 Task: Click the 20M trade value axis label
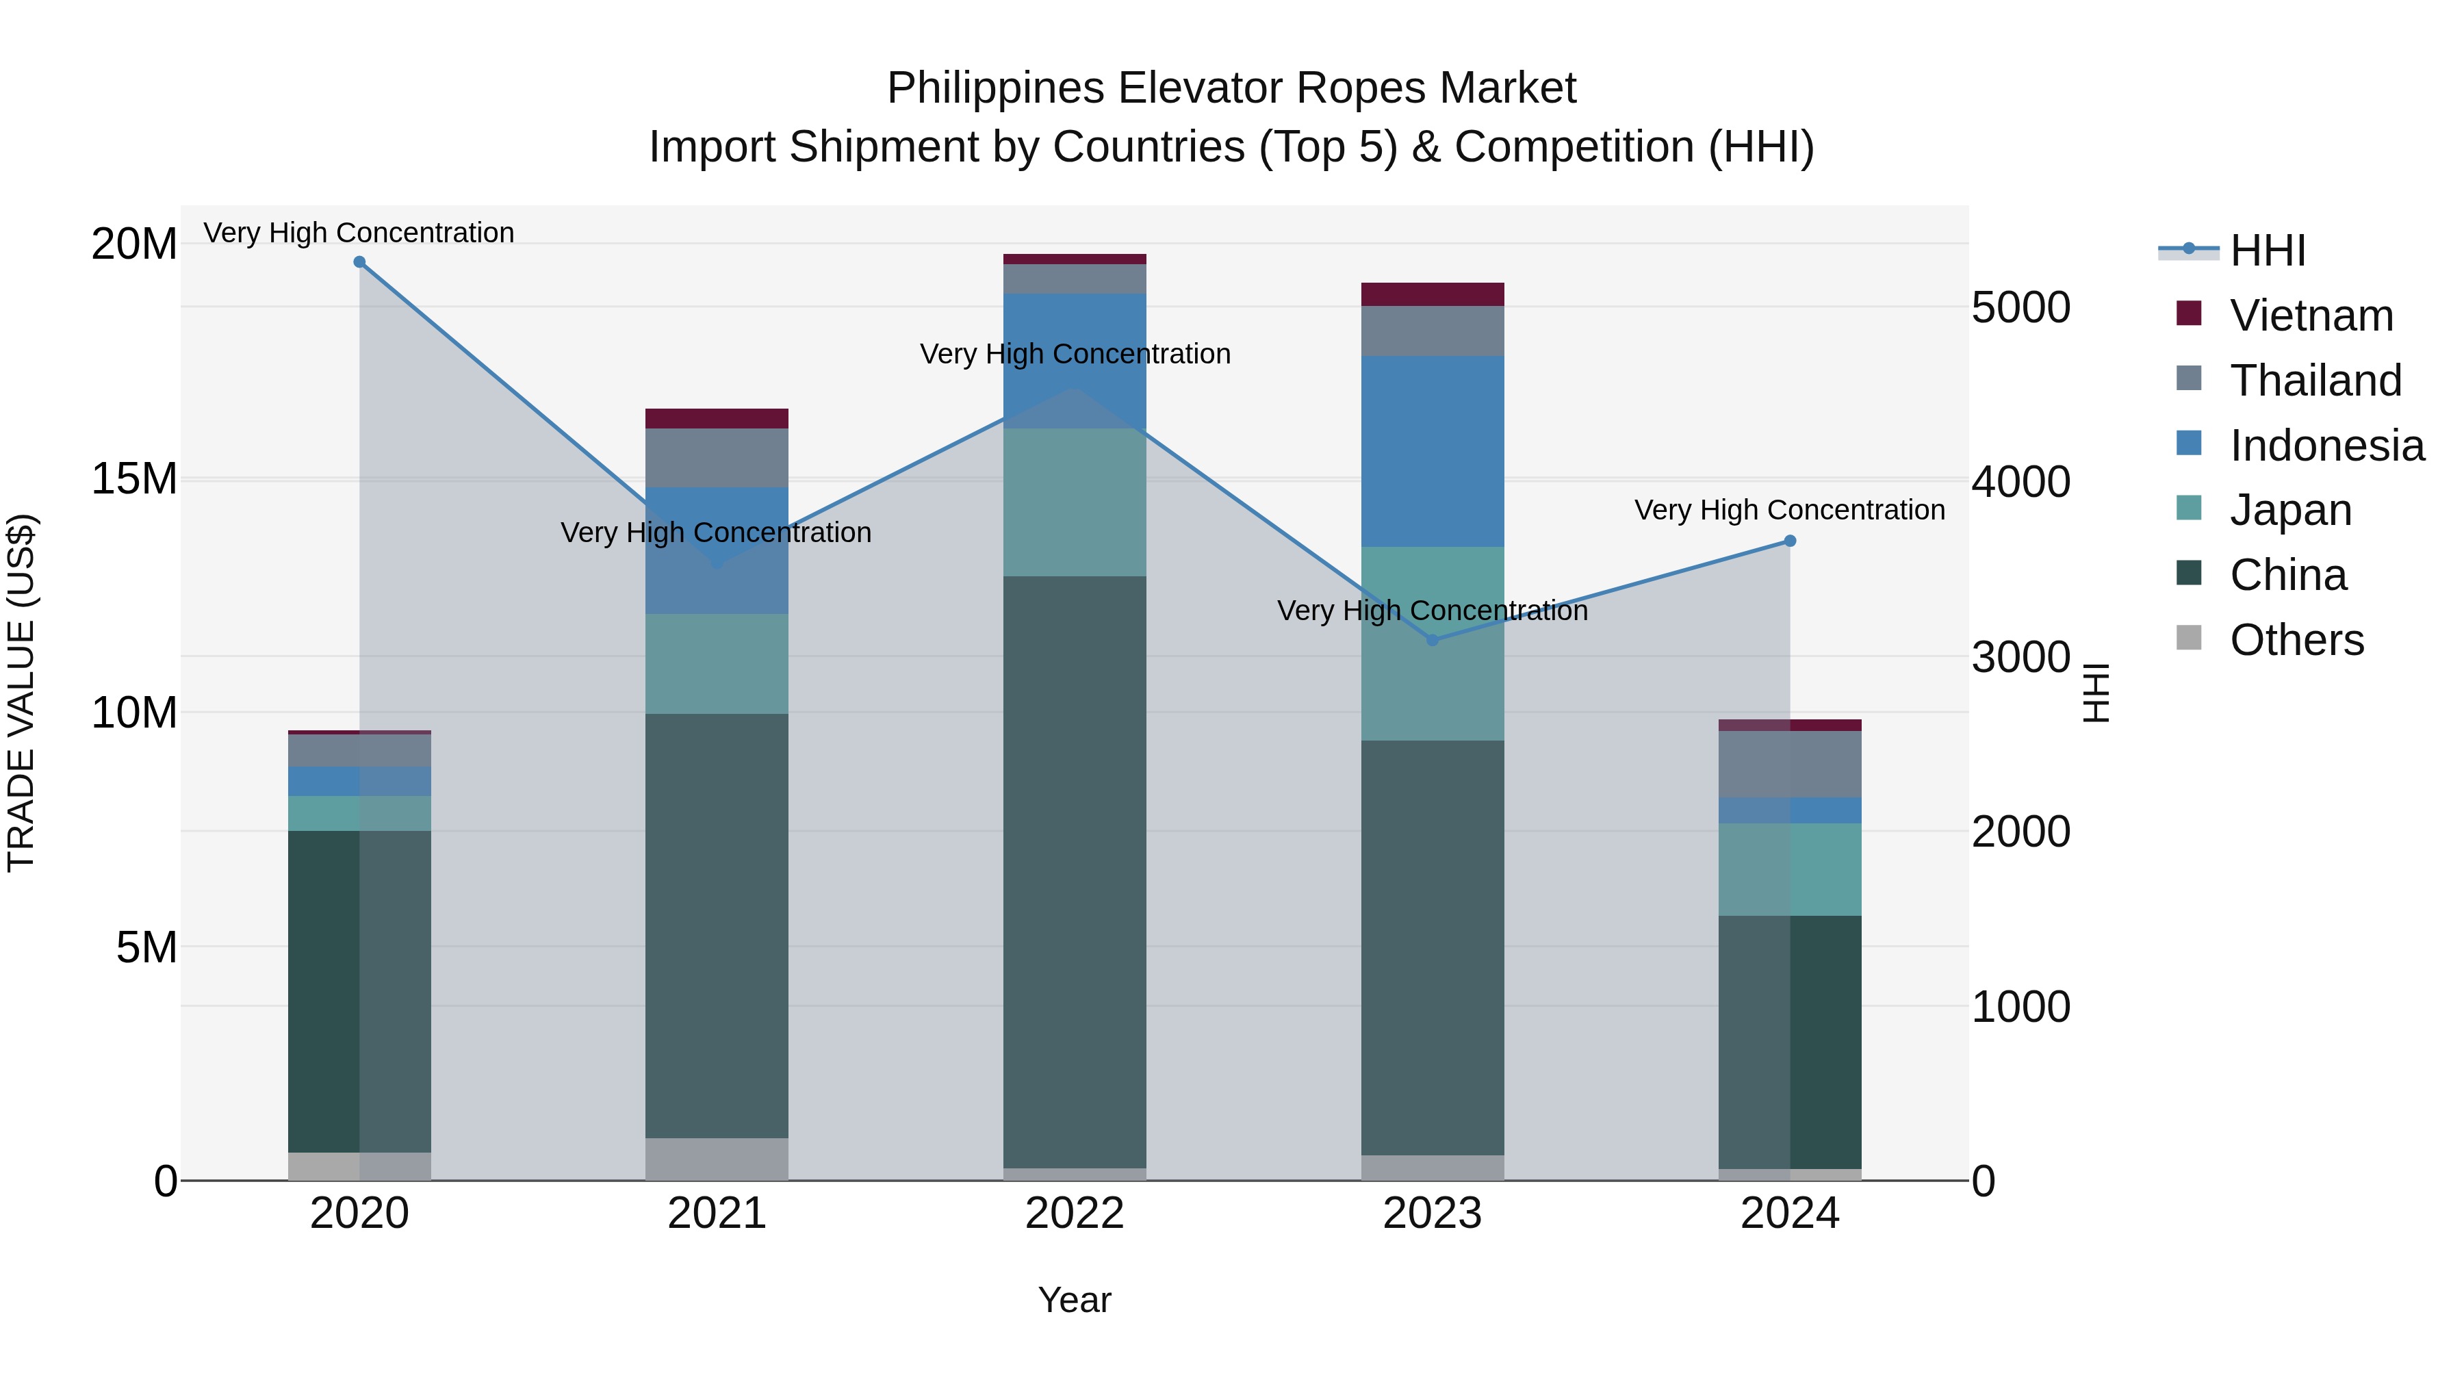pos(134,244)
